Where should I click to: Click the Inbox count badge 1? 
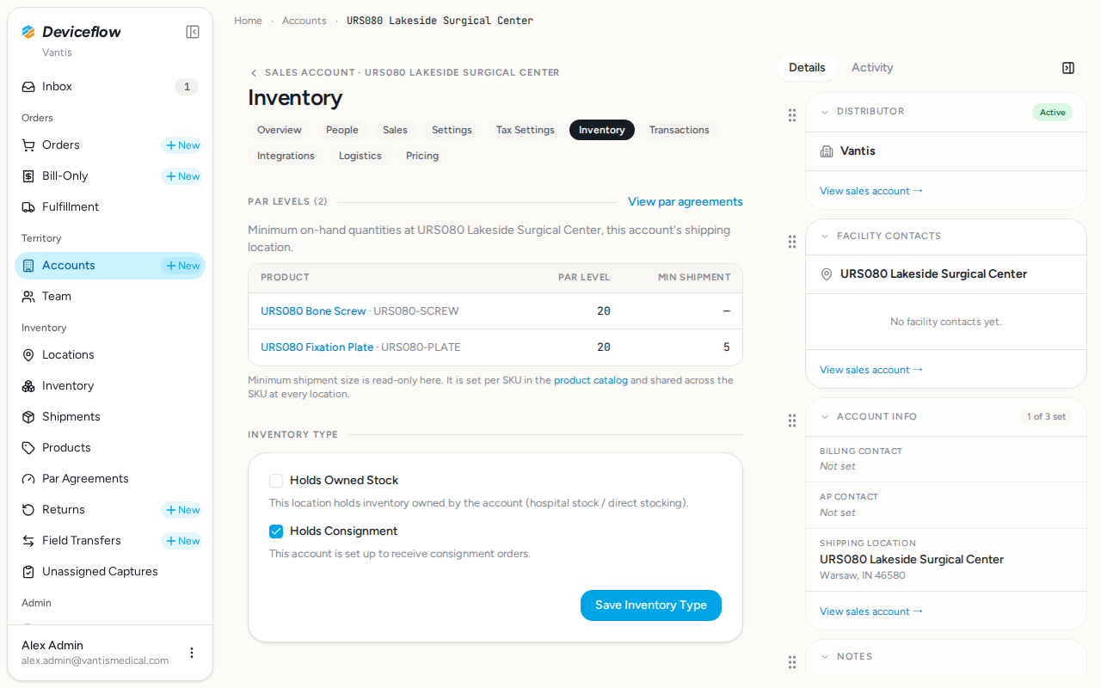pos(187,87)
